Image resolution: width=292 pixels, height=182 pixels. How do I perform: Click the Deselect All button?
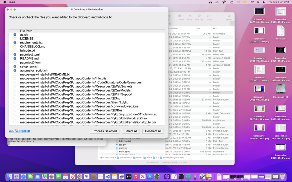click(x=153, y=131)
